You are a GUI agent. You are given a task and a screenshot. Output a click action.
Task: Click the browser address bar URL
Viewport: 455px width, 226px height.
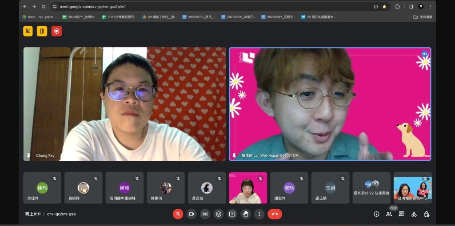click(93, 7)
